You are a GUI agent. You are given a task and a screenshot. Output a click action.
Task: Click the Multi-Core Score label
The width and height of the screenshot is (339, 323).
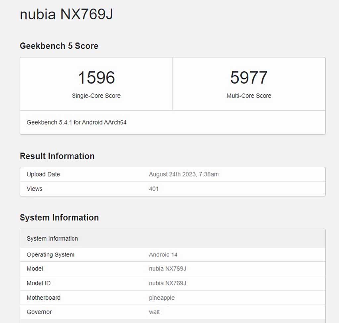click(x=249, y=96)
